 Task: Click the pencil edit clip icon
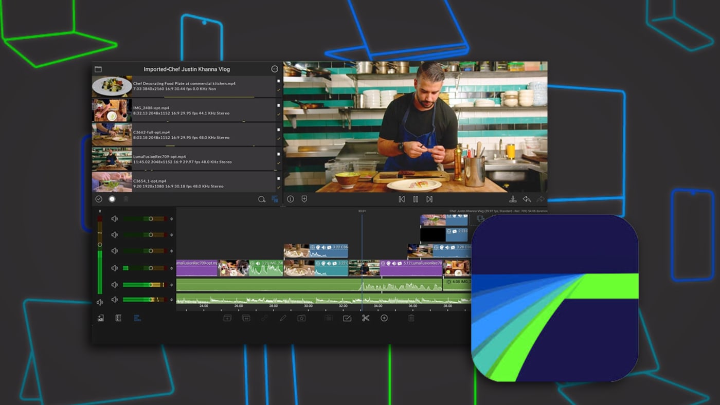coord(283,318)
